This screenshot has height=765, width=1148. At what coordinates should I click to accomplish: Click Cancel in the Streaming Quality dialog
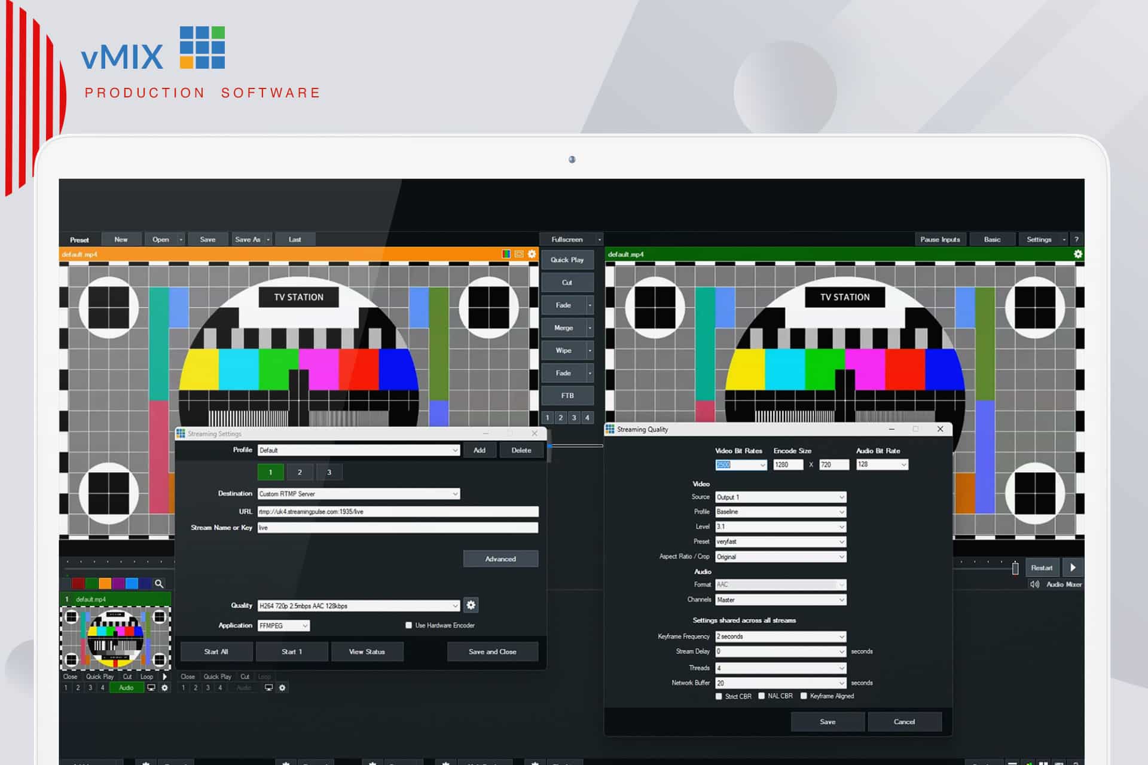[x=904, y=722]
